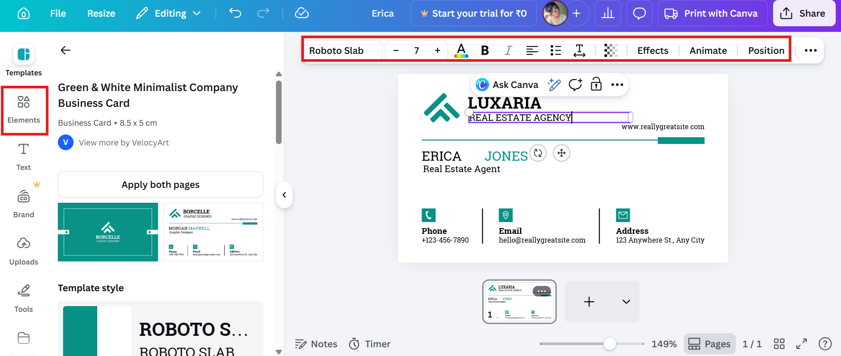Image resolution: width=841 pixels, height=356 pixels.
Task: Redo the last action
Action: click(x=263, y=13)
